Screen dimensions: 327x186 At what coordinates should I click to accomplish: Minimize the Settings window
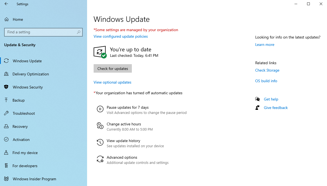point(296,4)
